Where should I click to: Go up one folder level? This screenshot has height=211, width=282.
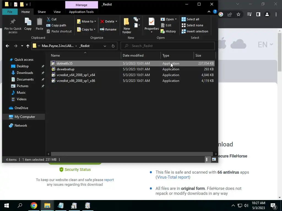pyautogui.click(x=28, y=46)
